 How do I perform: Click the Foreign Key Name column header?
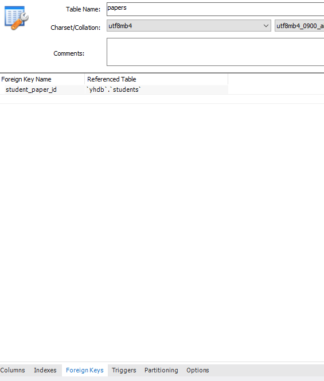tap(42, 79)
